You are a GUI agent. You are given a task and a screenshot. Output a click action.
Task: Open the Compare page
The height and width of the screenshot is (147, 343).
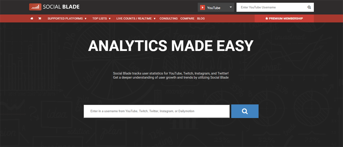pyautogui.click(x=187, y=19)
